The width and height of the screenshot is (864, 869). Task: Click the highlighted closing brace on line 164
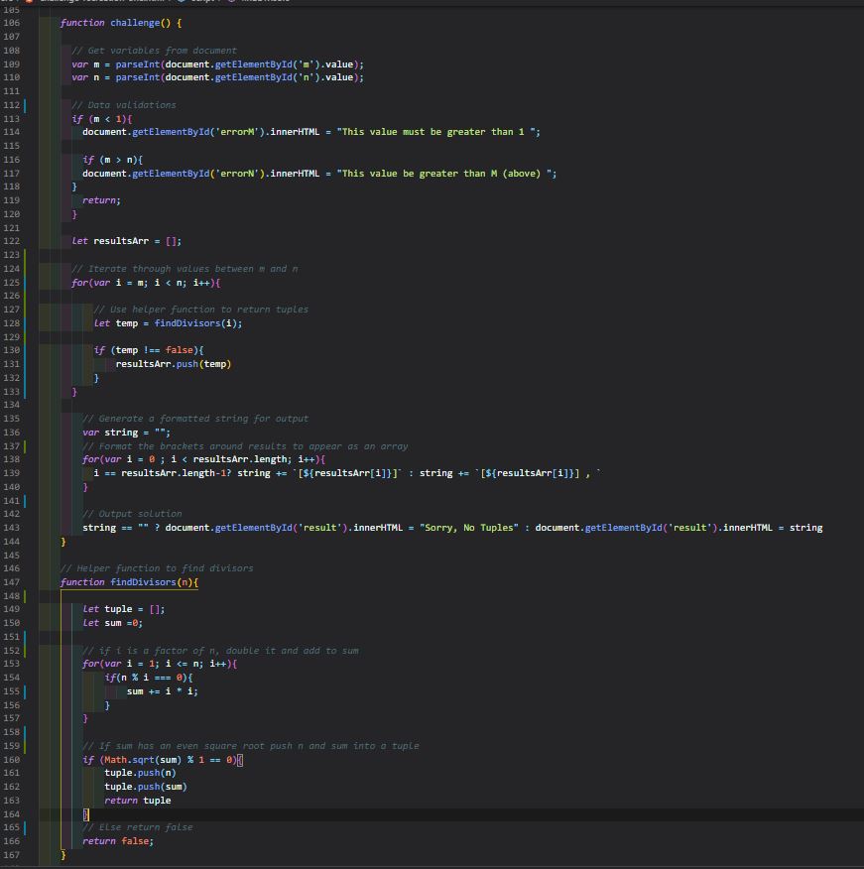click(x=85, y=814)
